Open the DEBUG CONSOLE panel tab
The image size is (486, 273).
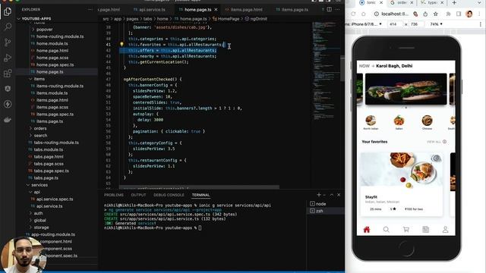[169, 195]
